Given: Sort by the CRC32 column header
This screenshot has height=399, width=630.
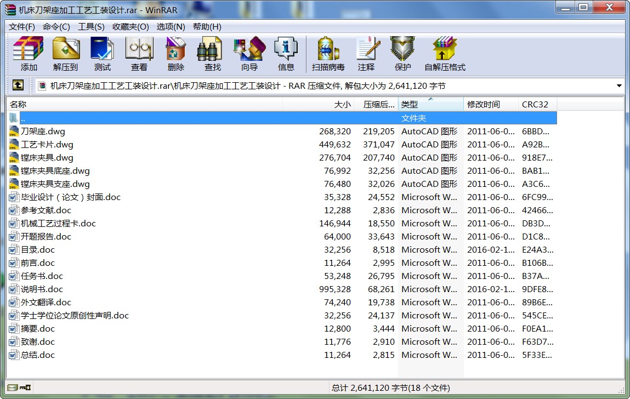Looking at the screenshot, I should coord(537,105).
